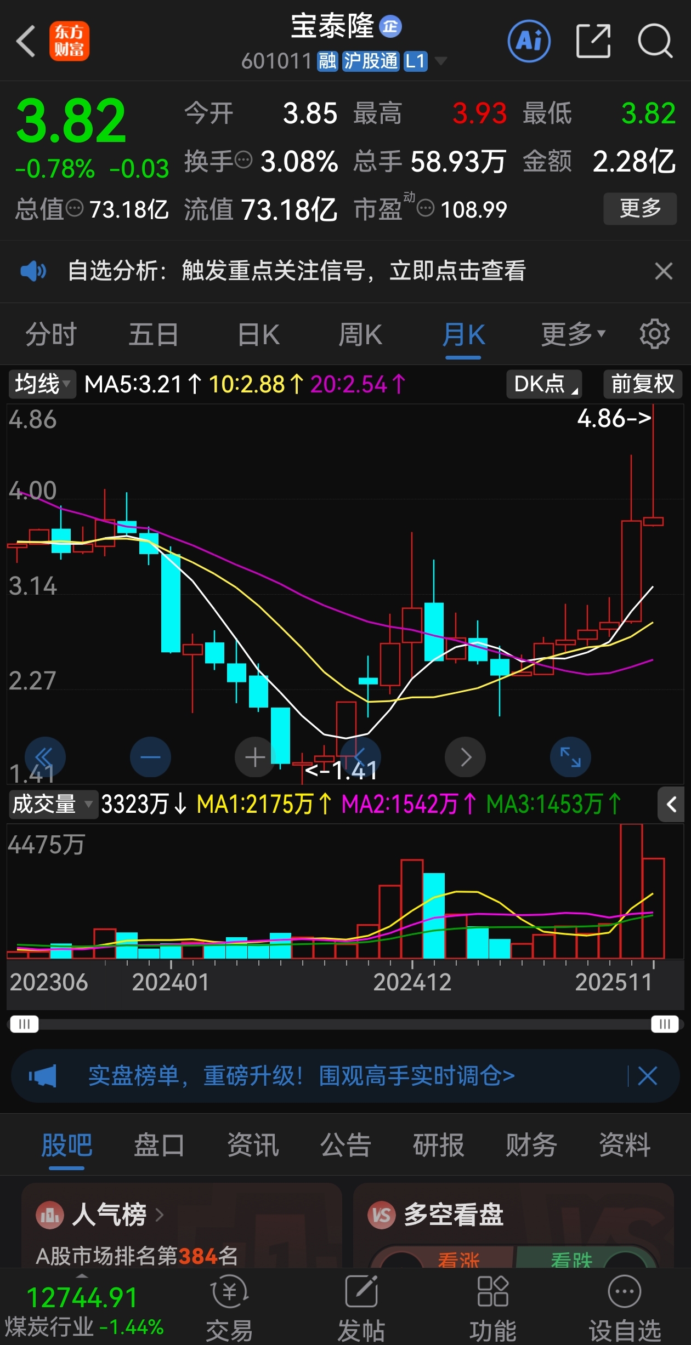Jump to earliest candles double-arrow button

coord(45,757)
